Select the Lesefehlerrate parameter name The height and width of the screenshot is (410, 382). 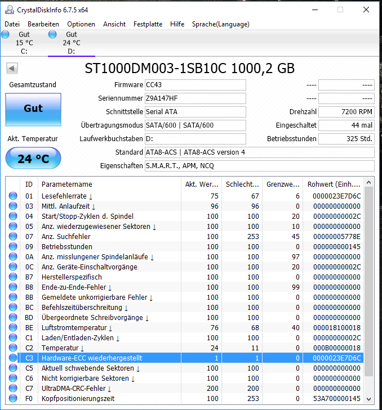[64, 196]
